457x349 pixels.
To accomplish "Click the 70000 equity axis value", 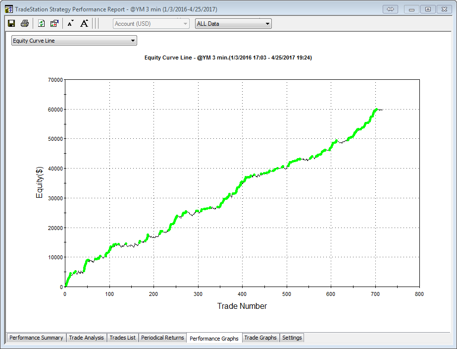I will [55, 80].
